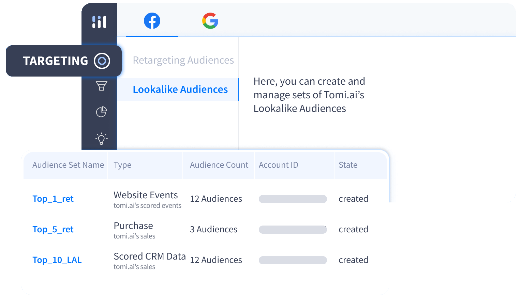Click the TARGETING label button
This screenshot has width=520, height=298.
56,61
